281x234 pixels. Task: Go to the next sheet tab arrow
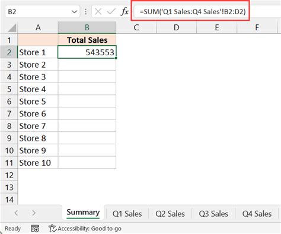34,213
